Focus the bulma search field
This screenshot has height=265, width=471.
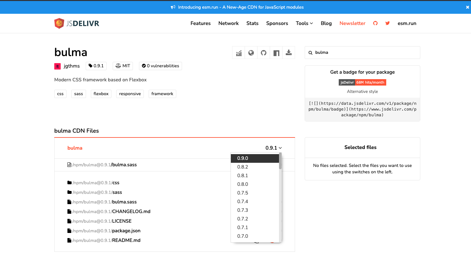click(362, 53)
